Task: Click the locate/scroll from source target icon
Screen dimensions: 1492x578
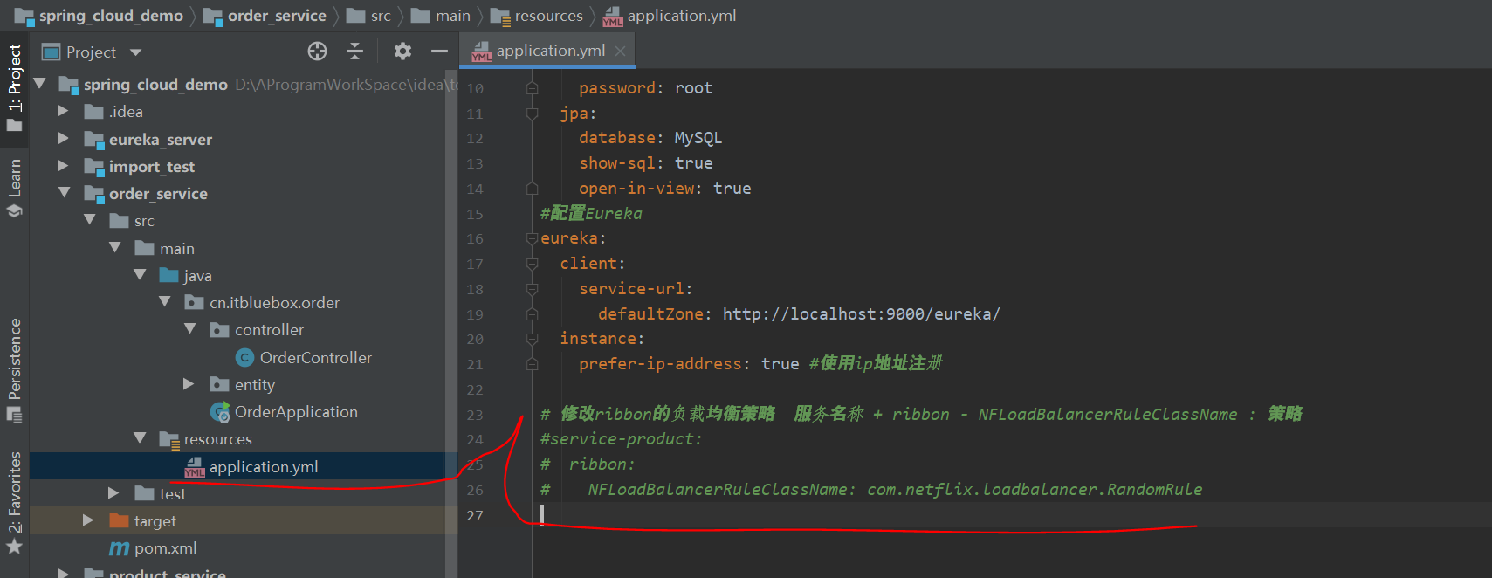Action: (318, 52)
